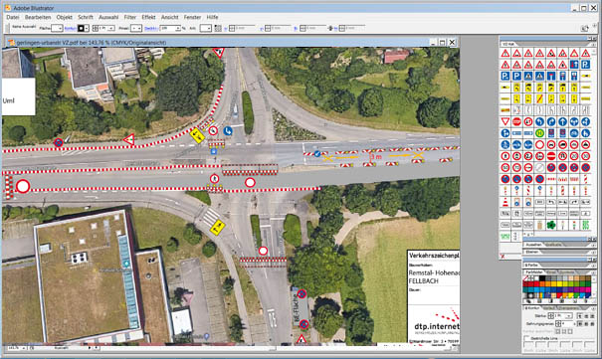Choose the white end-of-restrictions circle symbol

[x=539, y=168]
